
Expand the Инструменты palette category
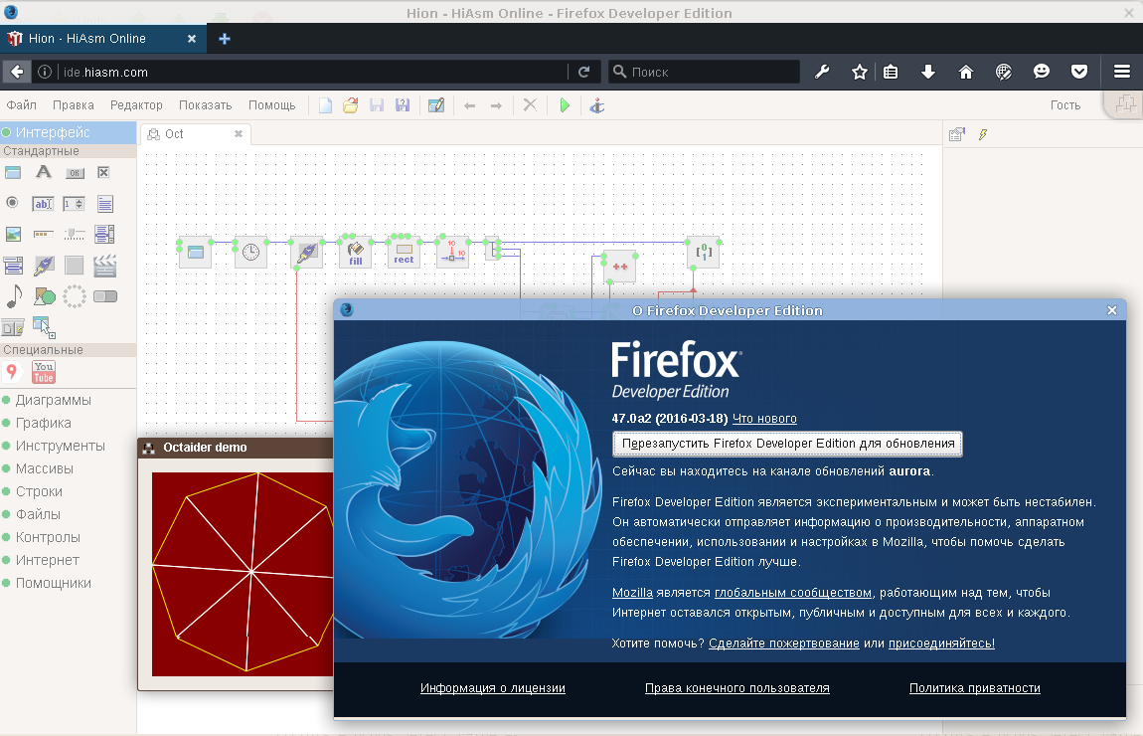pos(61,446)
